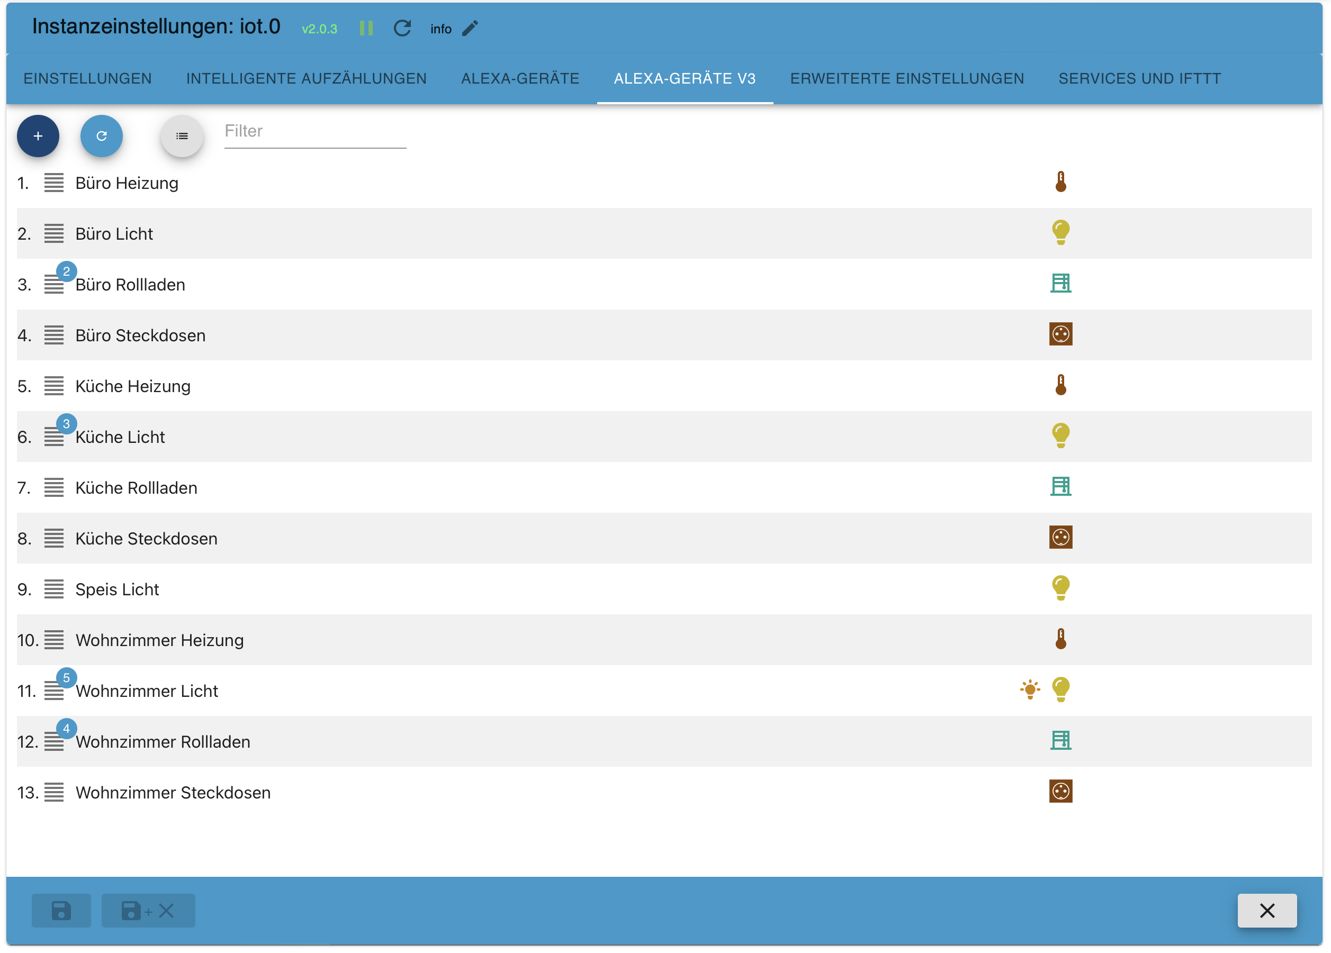The image size is (1331, 953).
Task: Click the thermometer icon for Büro Heizung
Action: pyautogui.click(x=1061, y=181)
